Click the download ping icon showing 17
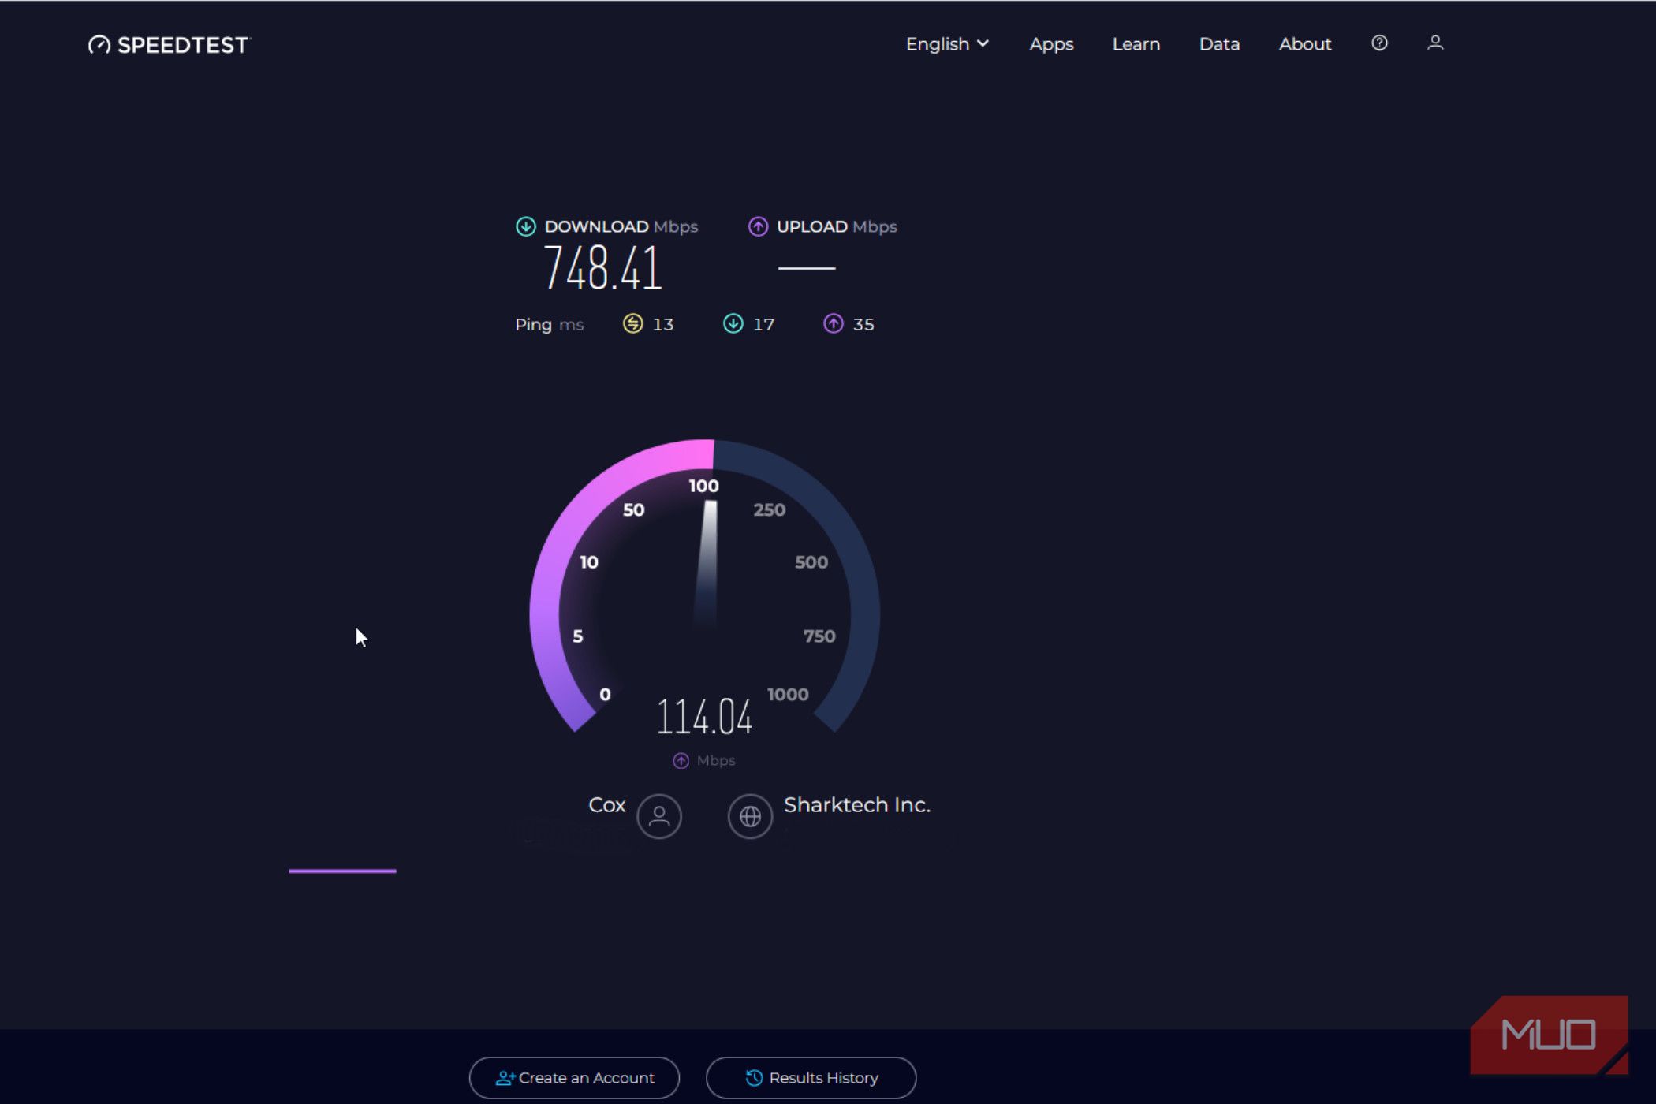This screenshot has width=1656, height=1104. pyautogui.click(x=733, y=324)
